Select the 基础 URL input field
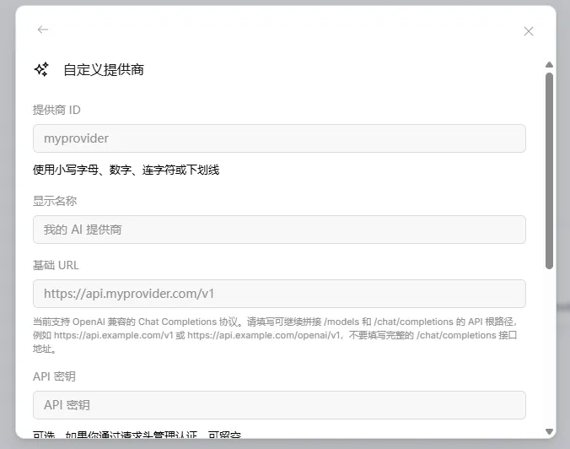The width and height of the screenshot is (570, 449). 279,294
